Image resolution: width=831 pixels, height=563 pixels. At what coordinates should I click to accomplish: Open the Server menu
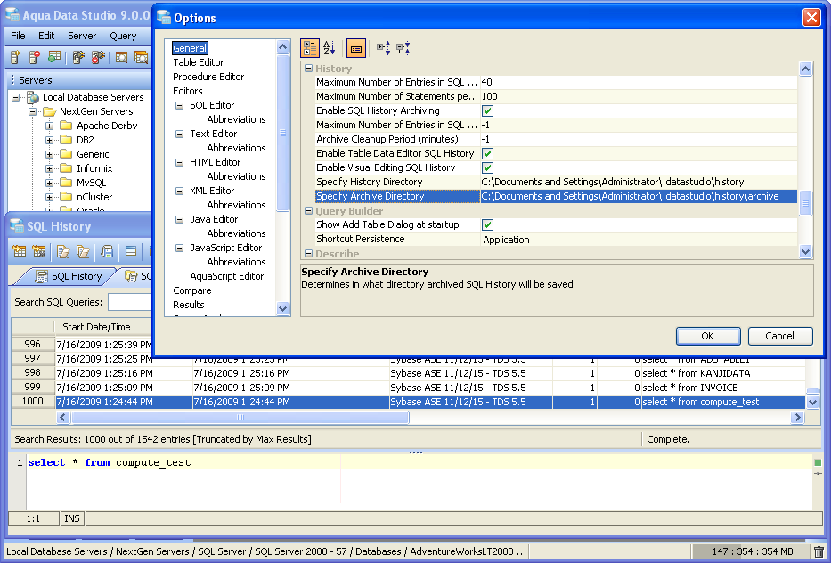(82, 36)
